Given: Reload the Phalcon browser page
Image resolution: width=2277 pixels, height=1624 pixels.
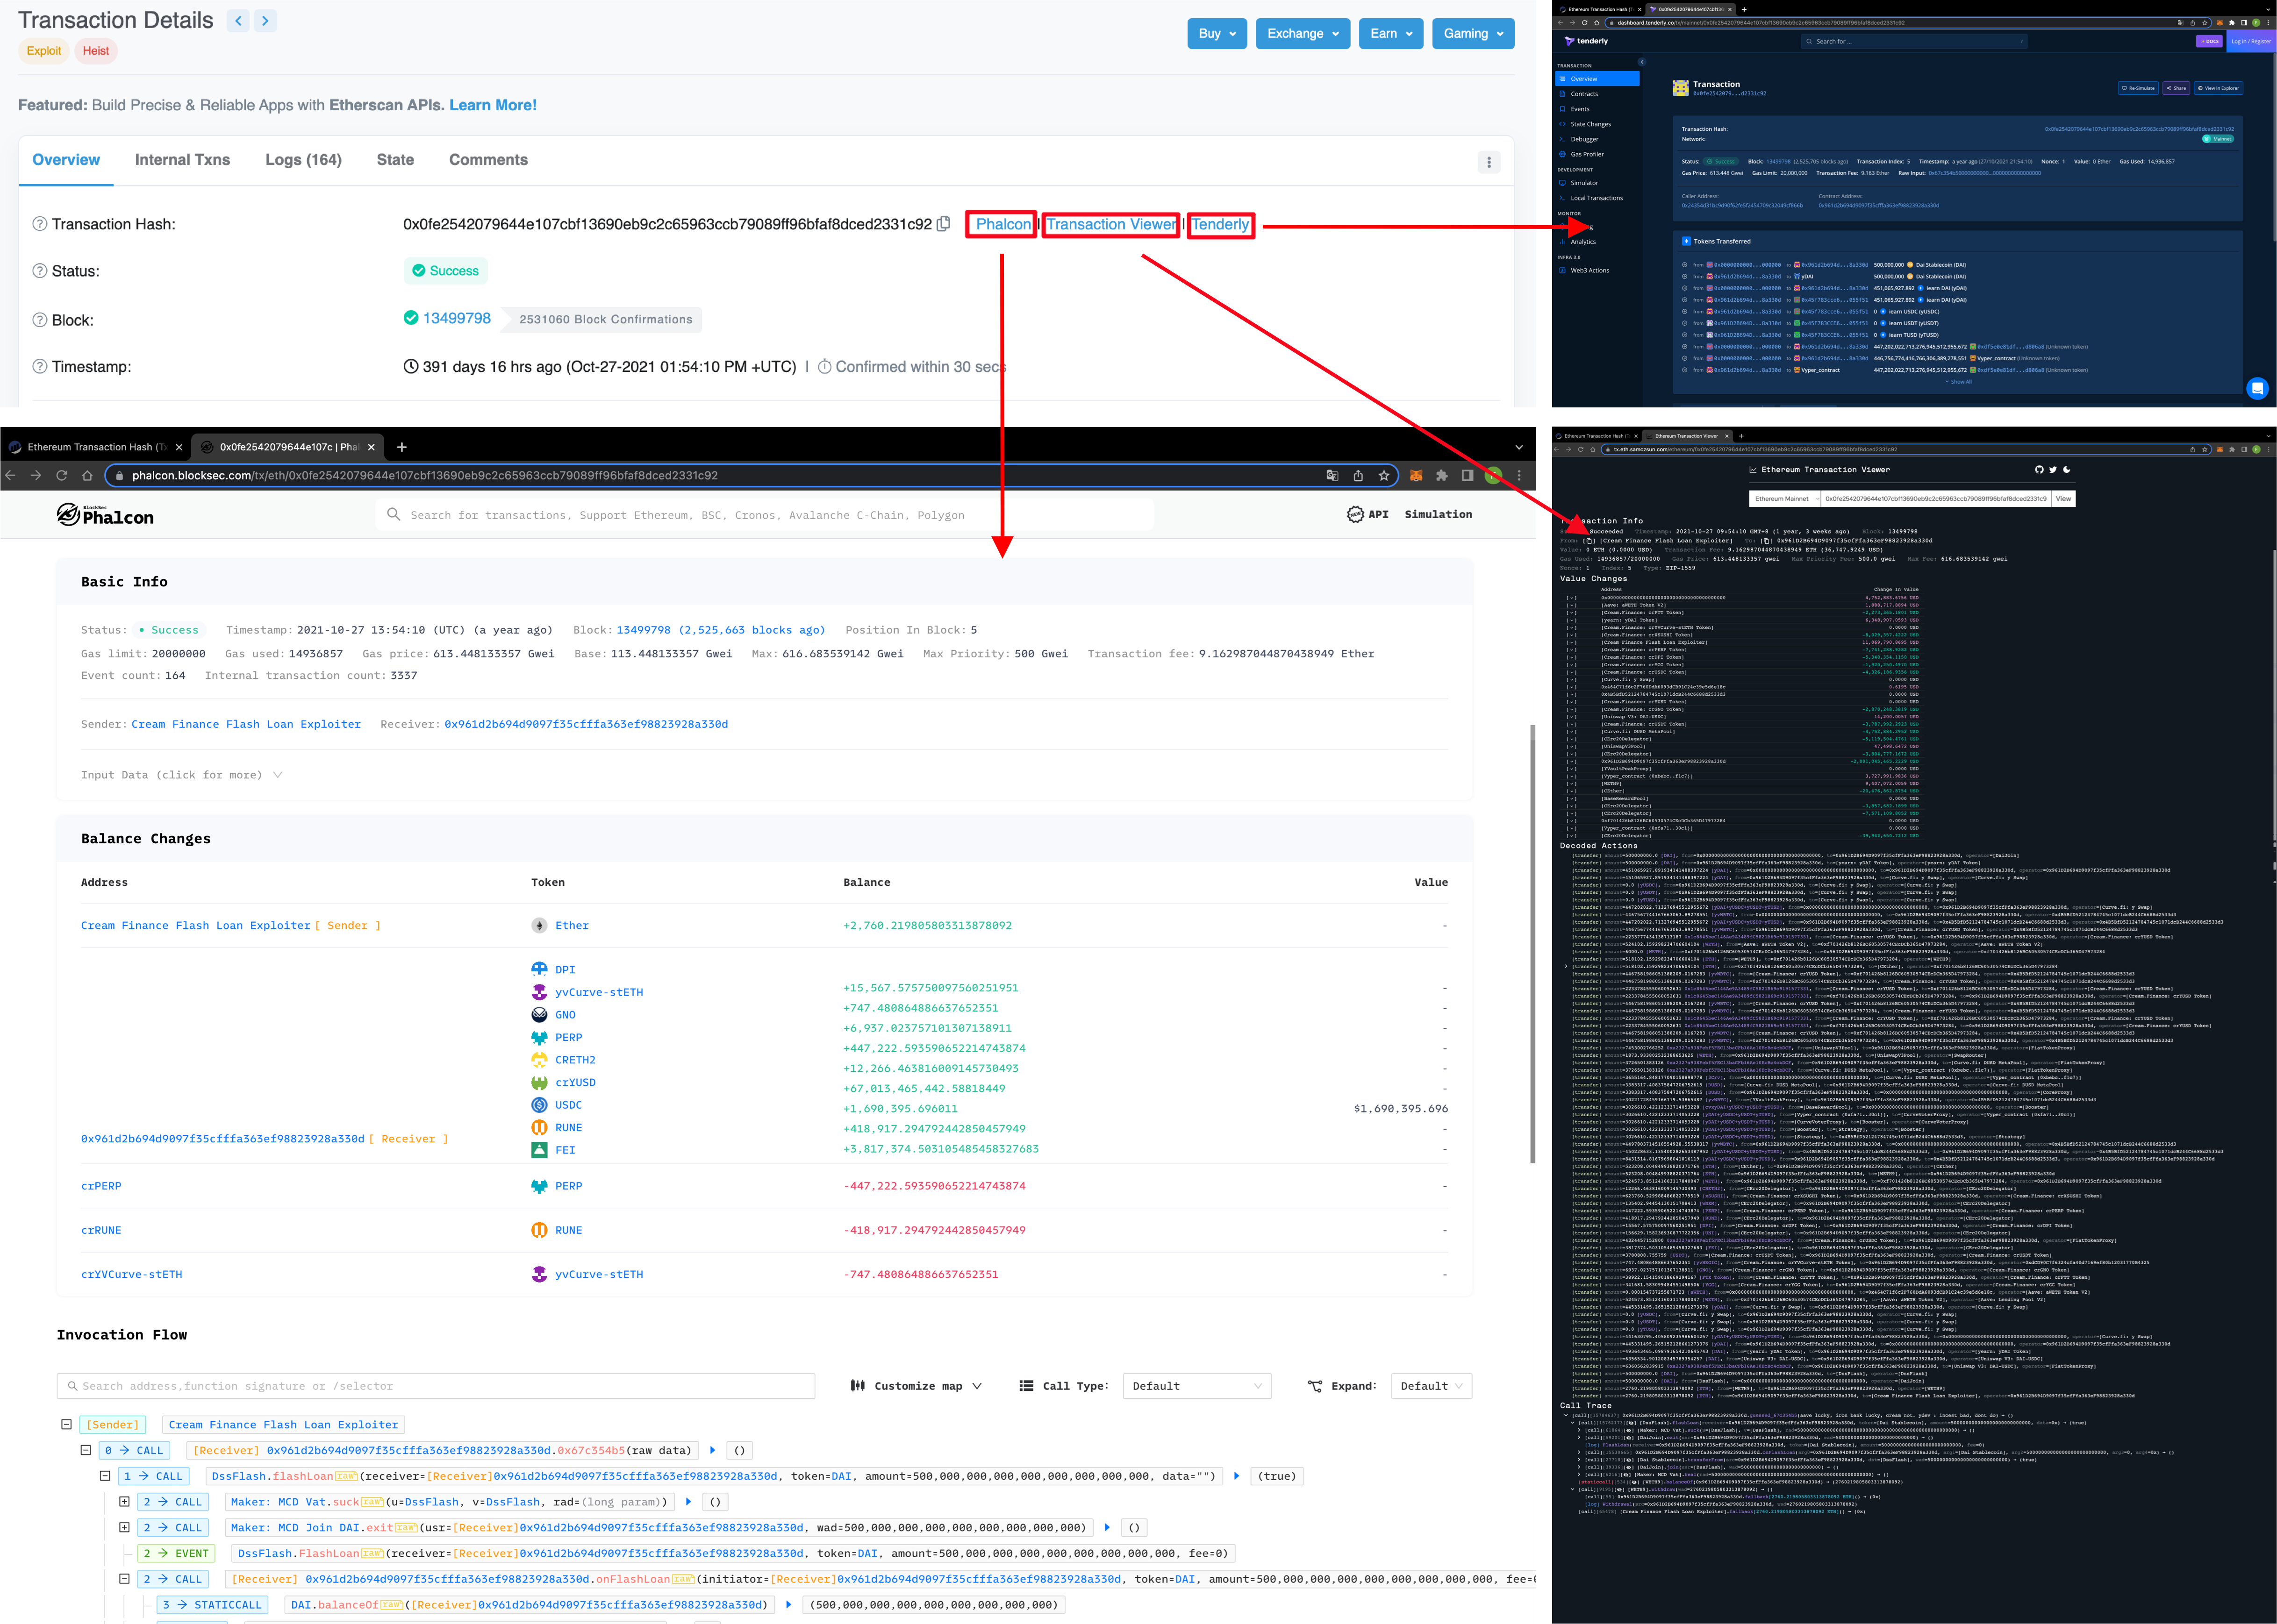Looking at the screenshot, I should (x=62, y=476).
